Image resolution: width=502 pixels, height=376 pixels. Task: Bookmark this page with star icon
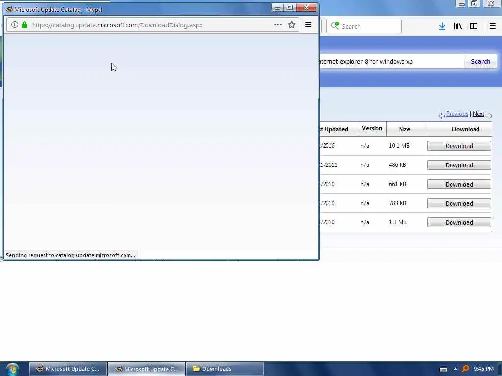291,24
